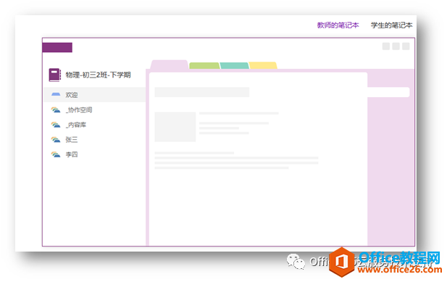Click the purple notebook icon
Screen dimensions: 447x282
point(55,75)
